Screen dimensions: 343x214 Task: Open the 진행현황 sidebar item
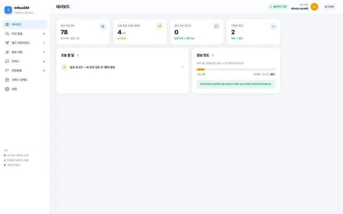(25, 71)
